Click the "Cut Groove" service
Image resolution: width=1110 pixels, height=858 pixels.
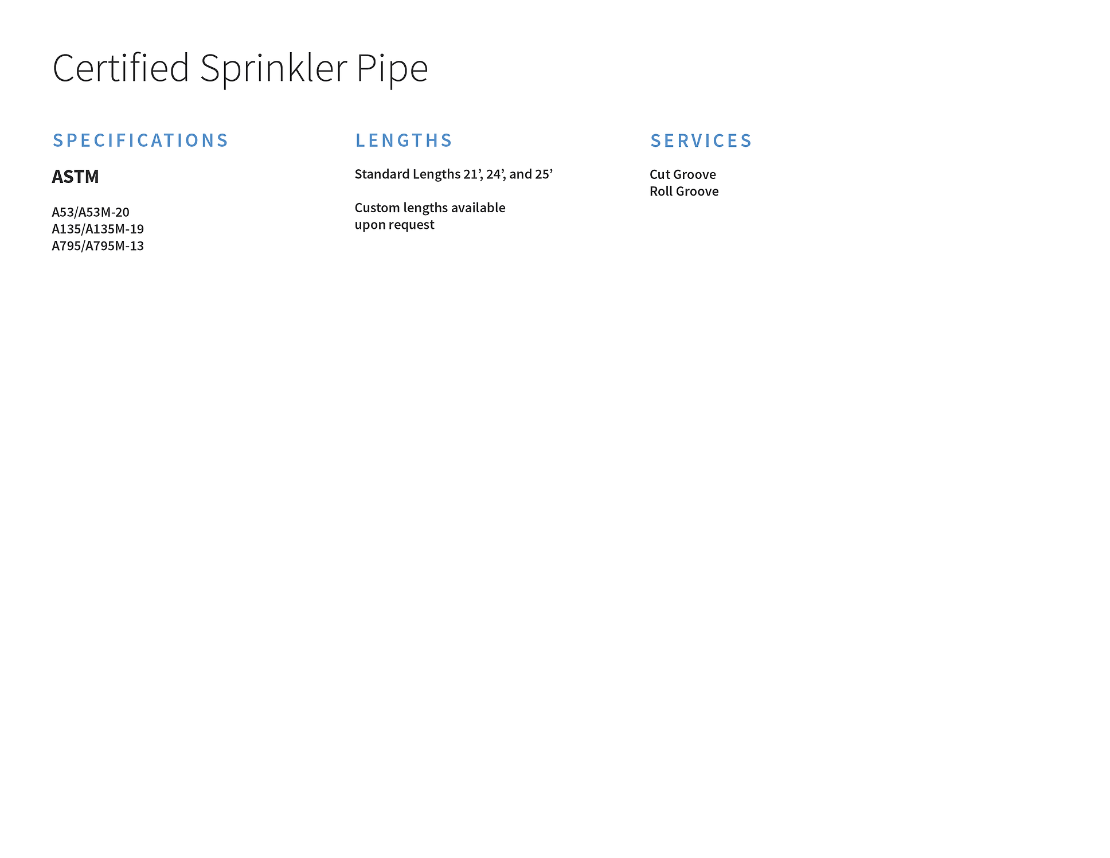(682, 174)
